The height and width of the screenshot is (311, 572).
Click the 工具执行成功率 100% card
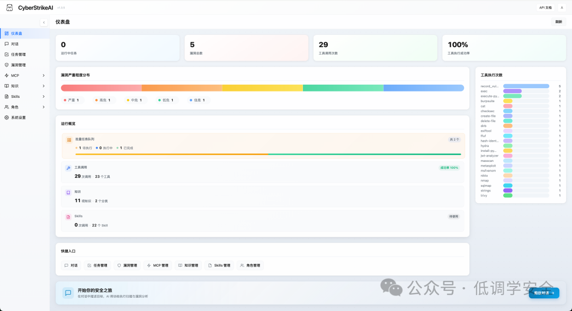[504, 48]
